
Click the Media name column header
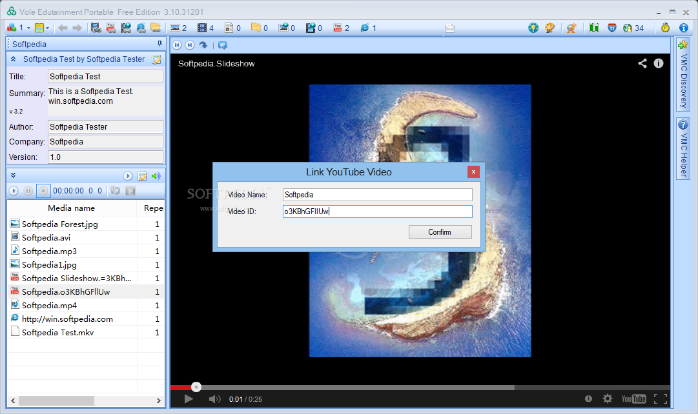[72, 208]
